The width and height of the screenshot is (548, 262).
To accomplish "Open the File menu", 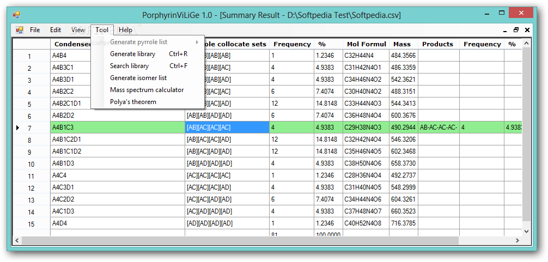I will tap(35, 30).
